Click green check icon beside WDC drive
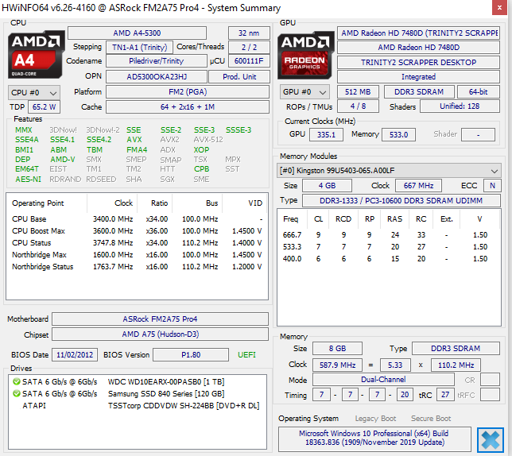512x456 pixels. (x=17, y=381)
